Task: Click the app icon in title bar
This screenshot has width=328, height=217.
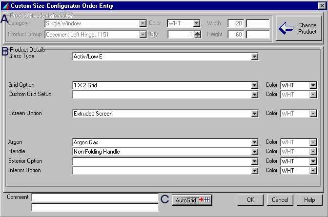Action: (6, 6)
